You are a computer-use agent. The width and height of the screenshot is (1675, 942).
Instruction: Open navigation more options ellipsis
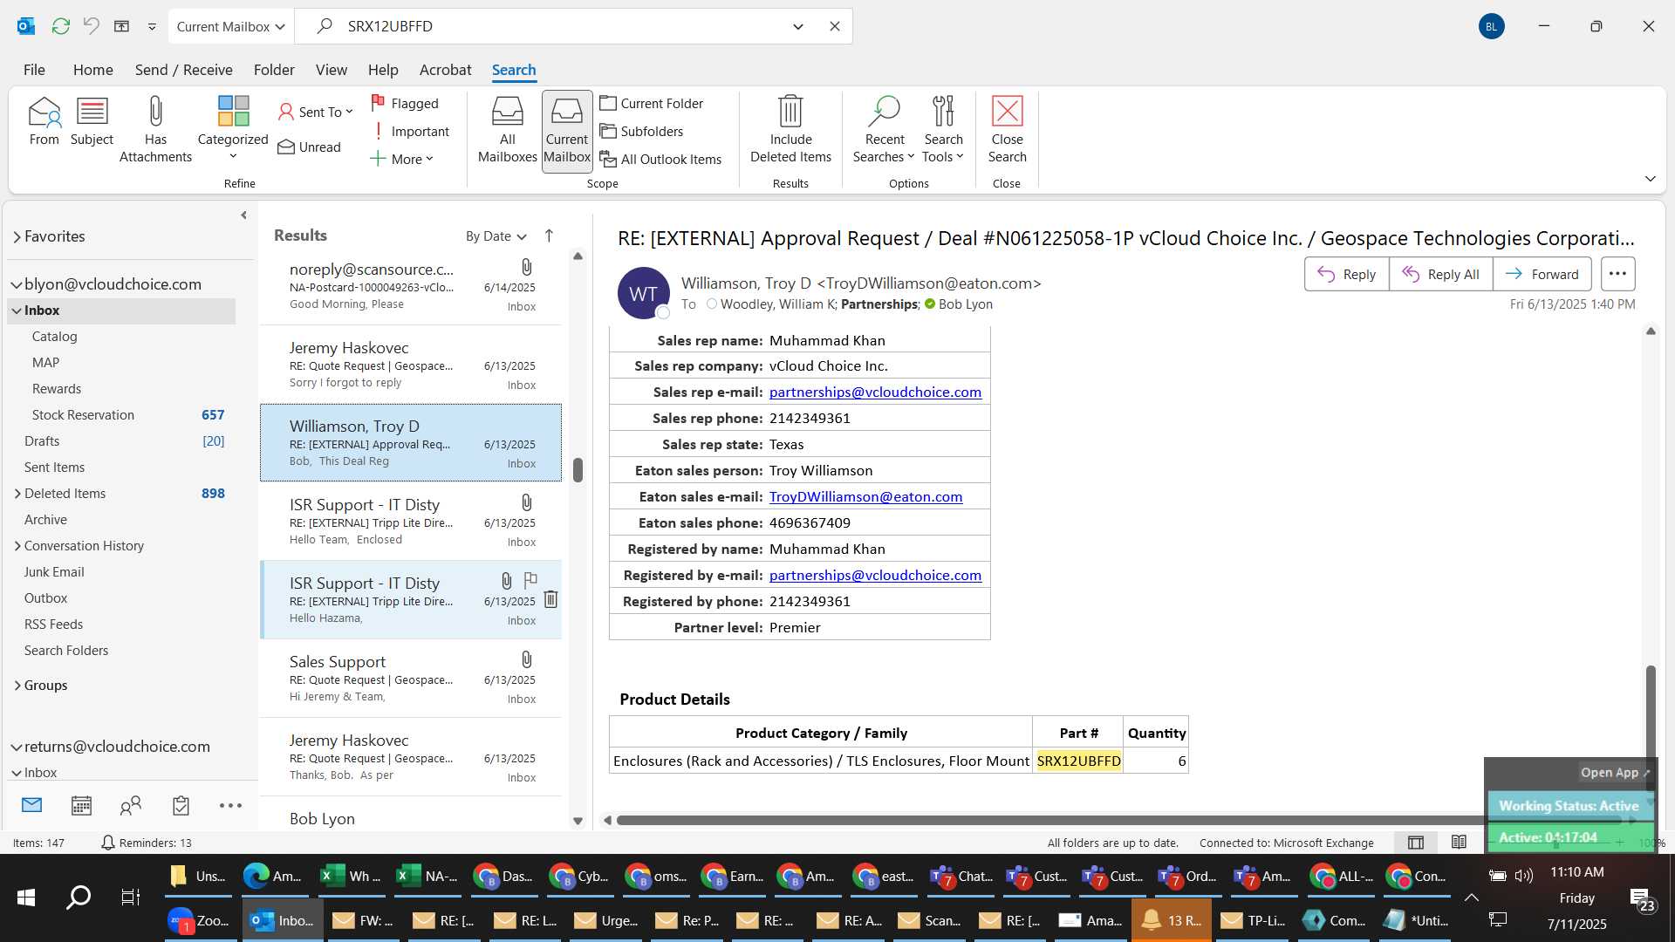tap(230, 806)
